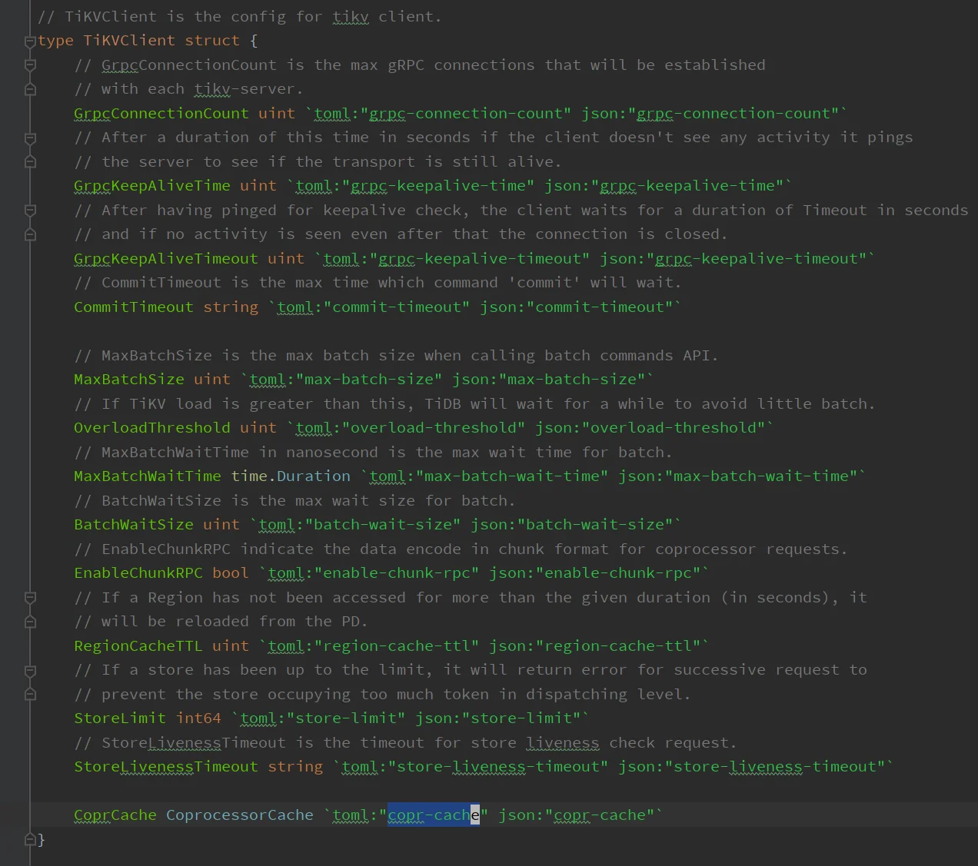
Task: Click the RegionCacheTTL field declaration name
Action: tap(138, 646)
